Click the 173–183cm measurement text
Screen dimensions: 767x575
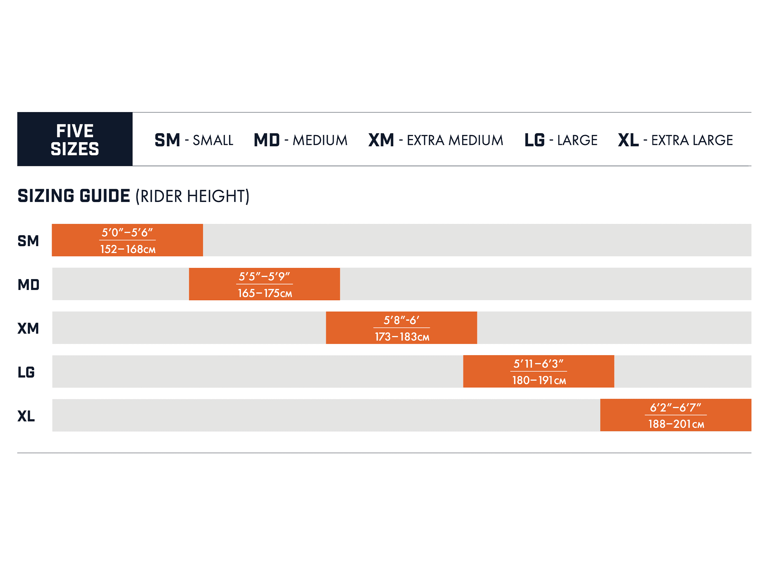pyautogui.click(x=402, y=337)
